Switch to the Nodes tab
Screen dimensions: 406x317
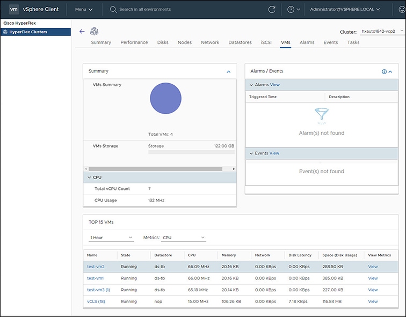pos(185,42)
